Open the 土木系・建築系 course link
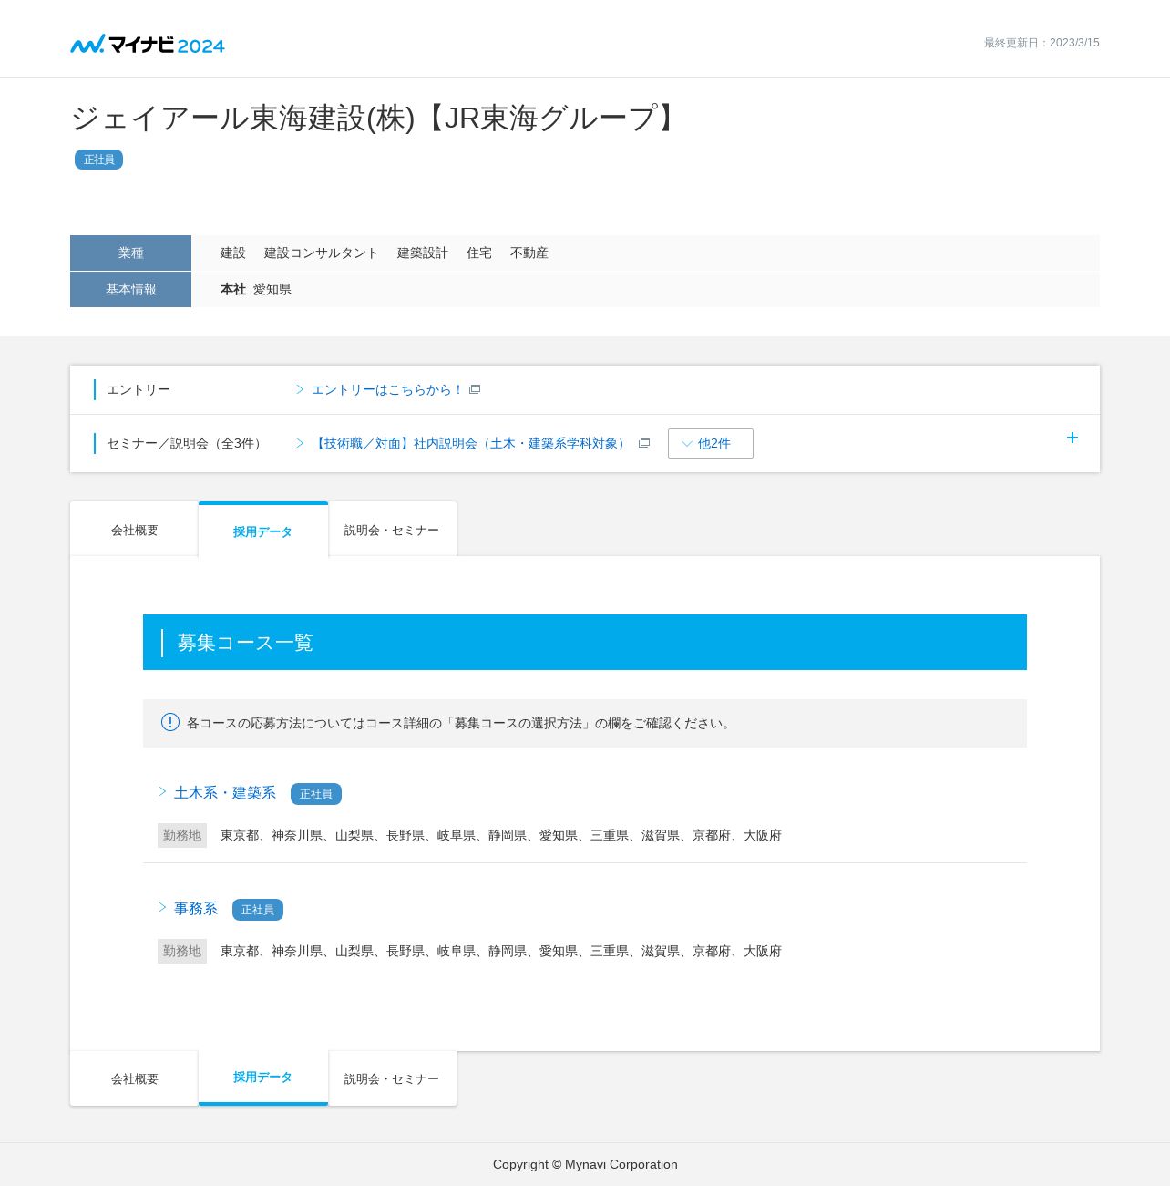 [225, 793]
